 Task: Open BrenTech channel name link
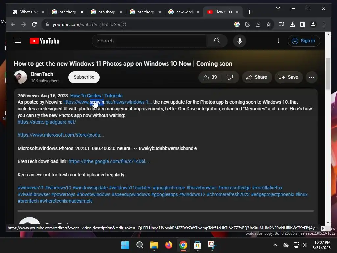click(x=42, y=74)
